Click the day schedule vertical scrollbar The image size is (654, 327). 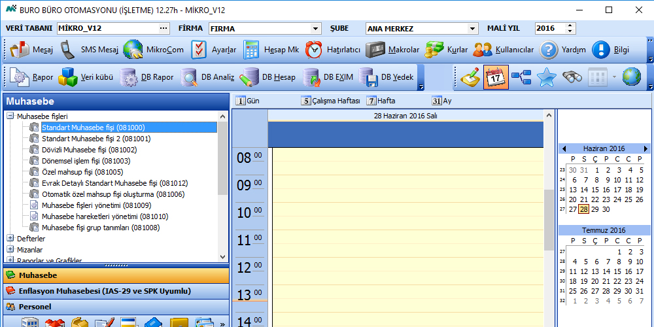[x=549, y=218]
